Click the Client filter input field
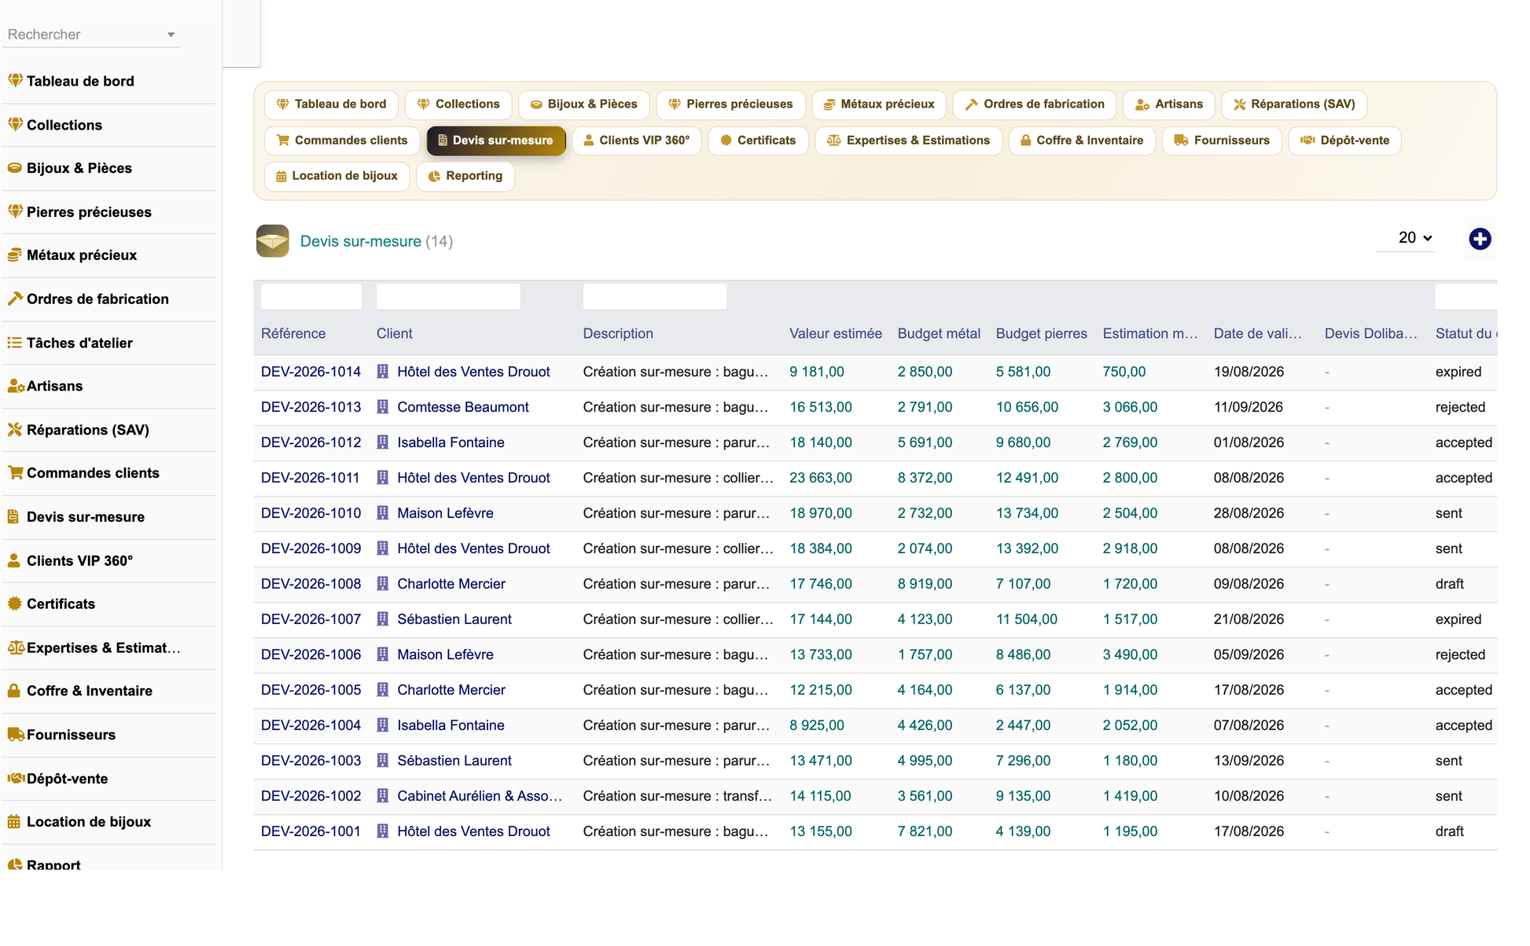The image size is (1530, 946). pyautogui.click(x=448, y=296)
